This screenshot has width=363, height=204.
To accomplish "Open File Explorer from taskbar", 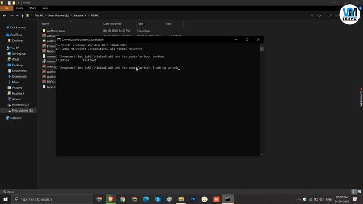I will (181, 199).
